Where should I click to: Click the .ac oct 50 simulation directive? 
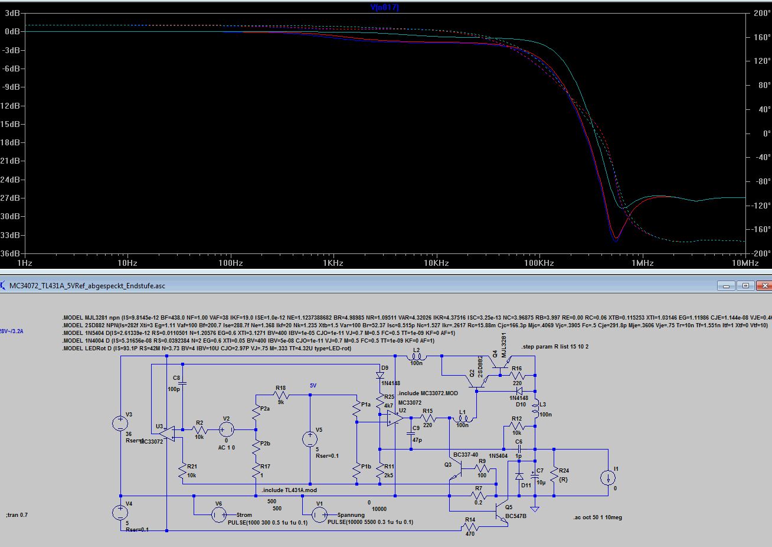click(x=597, y=517)
